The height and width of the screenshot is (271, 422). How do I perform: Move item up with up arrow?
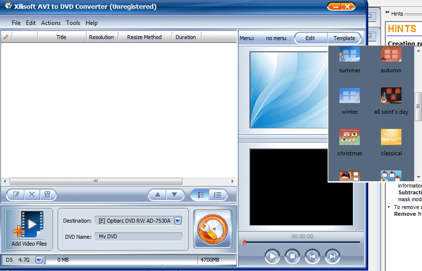coord(158,195)
